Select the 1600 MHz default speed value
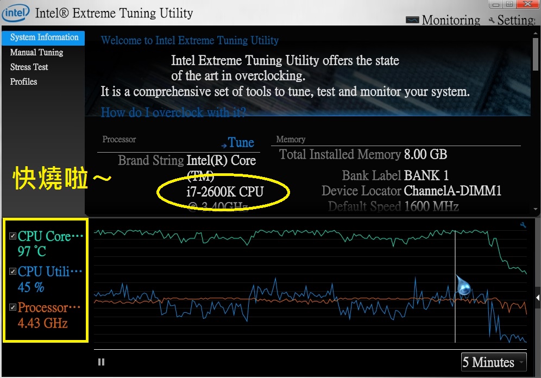Image resolution: width=541 pixels, height=378 pixels. [431, 206]
